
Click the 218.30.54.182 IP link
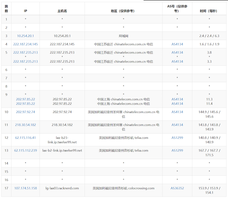click(x=25, y=125)
